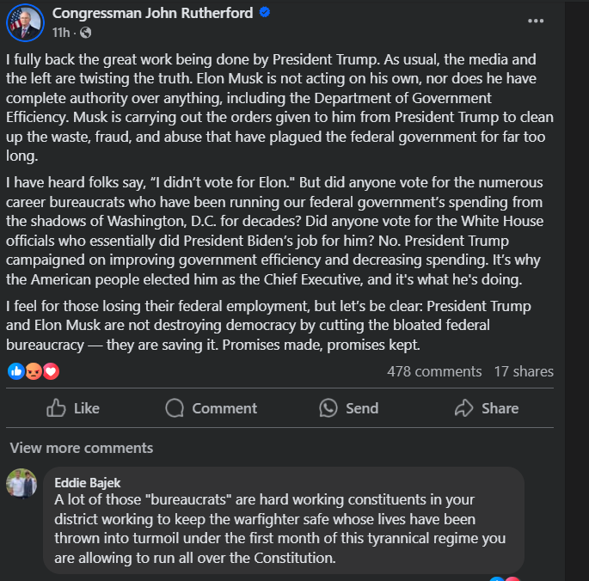Open Congressman John Rutherford's profile picture
This screenshot has height=581, width=589.
[26, 22]
